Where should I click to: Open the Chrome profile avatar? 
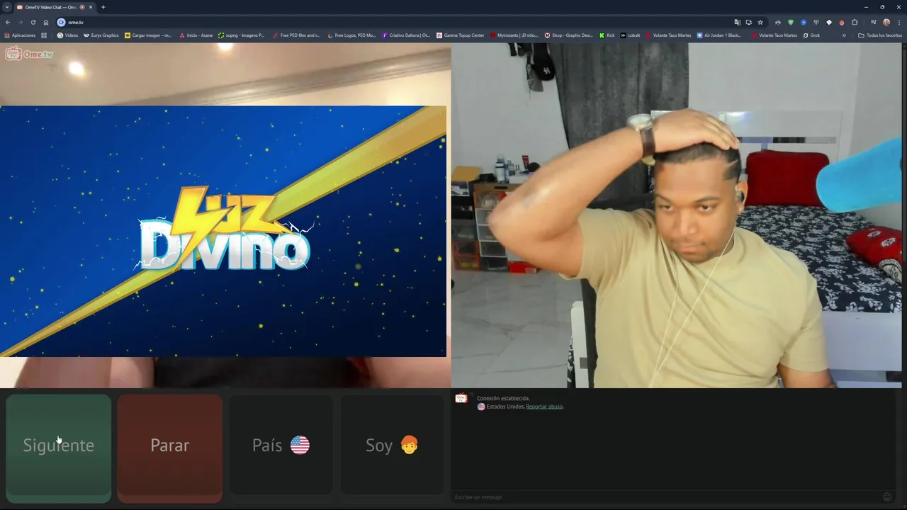point(886,23)
